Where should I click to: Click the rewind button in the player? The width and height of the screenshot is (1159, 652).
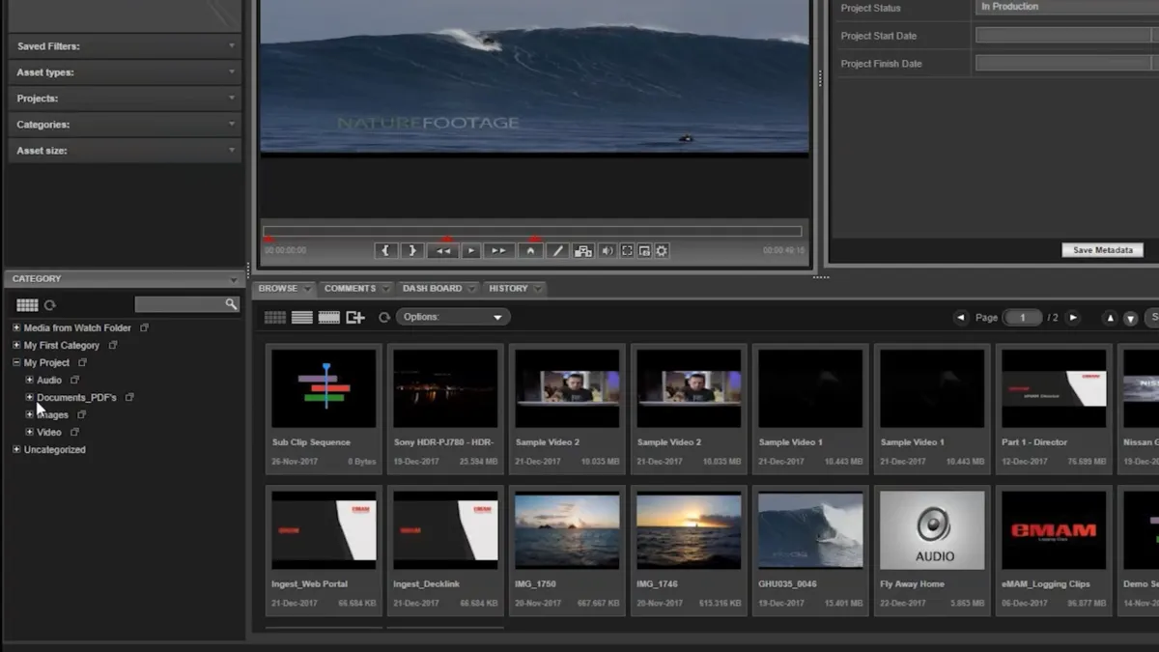tap(443, 250)
